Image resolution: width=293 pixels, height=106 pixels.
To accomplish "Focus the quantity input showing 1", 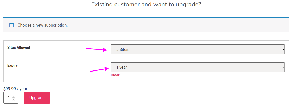I will [x=11, y=98].
